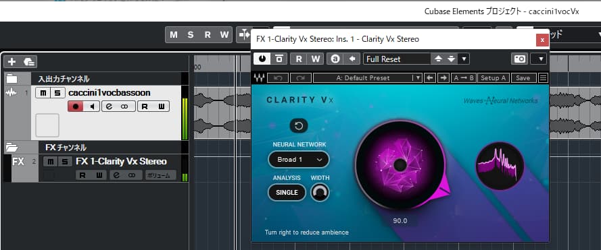The width and height of the screenshot is (601, 250).
Task: Click the Clarity Vx reset circular arrow
Action: (299, 126)
